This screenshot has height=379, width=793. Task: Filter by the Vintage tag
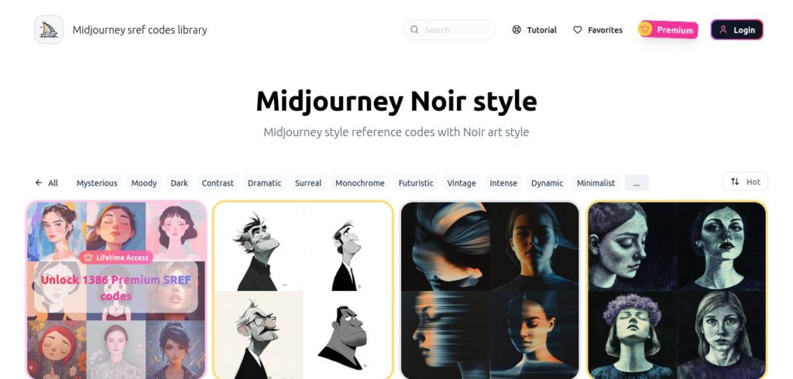point(462,183)
